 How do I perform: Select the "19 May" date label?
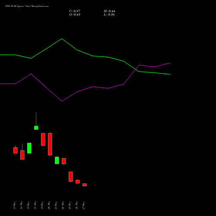click(42, 206)
